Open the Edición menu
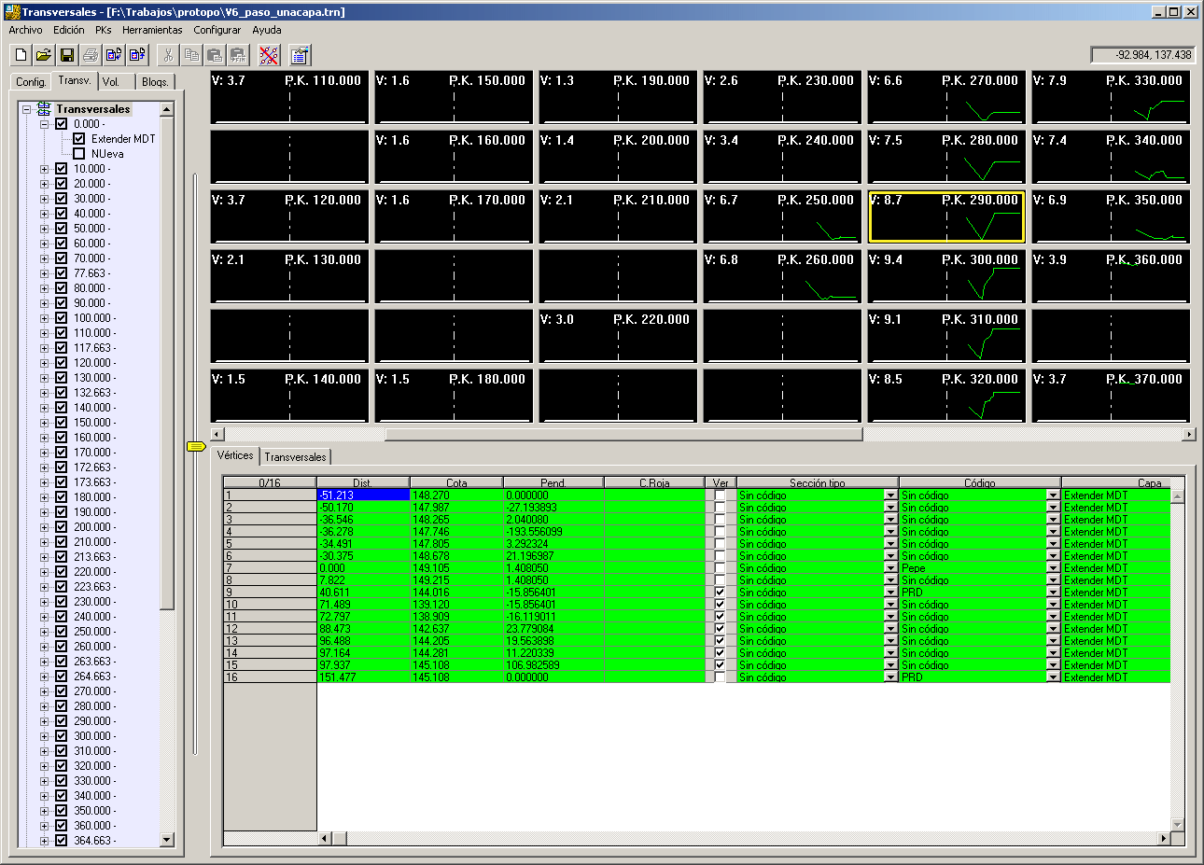The height and width of the screenshot is (865, 1204). coord(69,30)
